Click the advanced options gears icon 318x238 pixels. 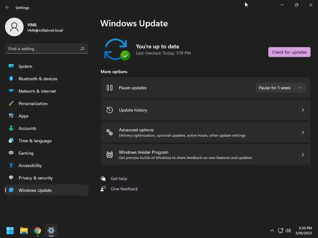110,132
